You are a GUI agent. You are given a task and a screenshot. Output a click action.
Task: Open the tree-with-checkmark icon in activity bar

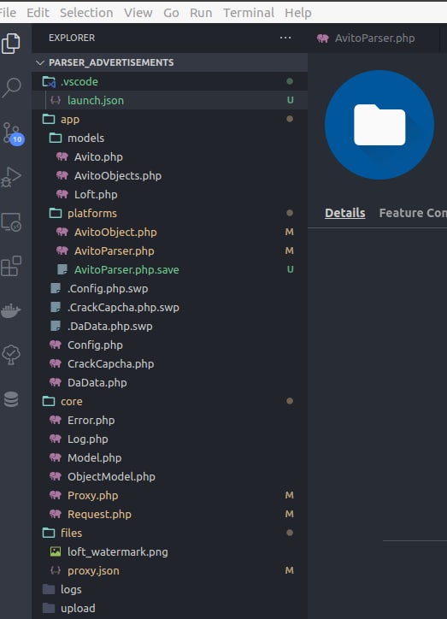coord(11,355)
